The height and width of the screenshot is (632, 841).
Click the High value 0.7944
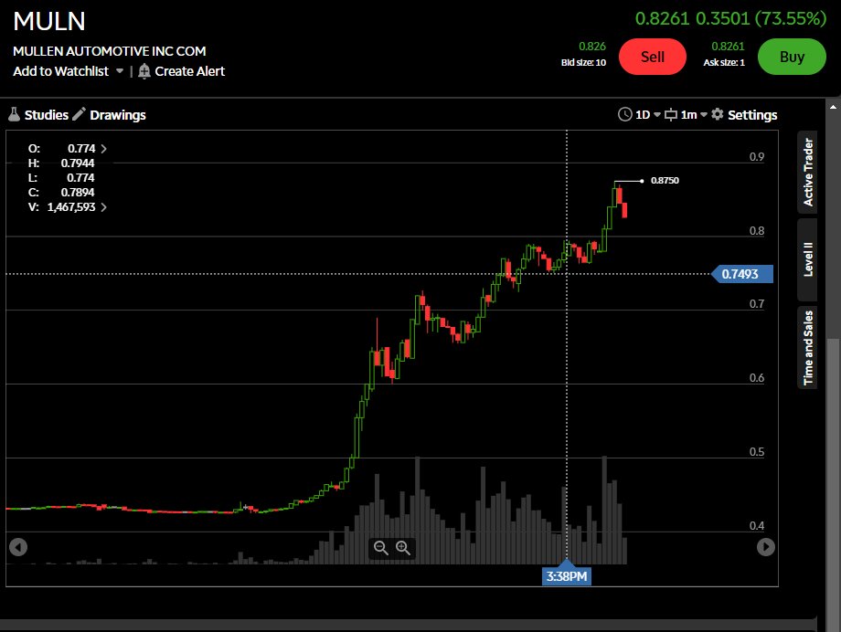[x=78, y=163]
